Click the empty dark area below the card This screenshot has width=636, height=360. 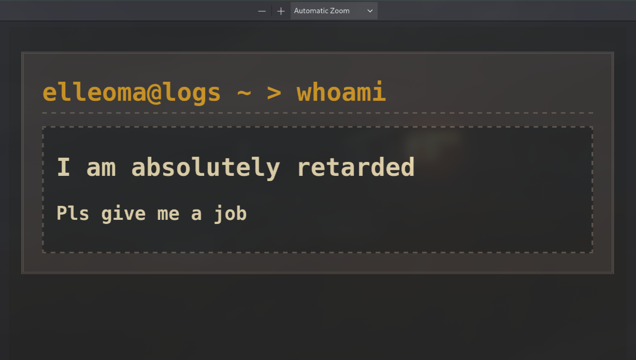tap(317, 316)
